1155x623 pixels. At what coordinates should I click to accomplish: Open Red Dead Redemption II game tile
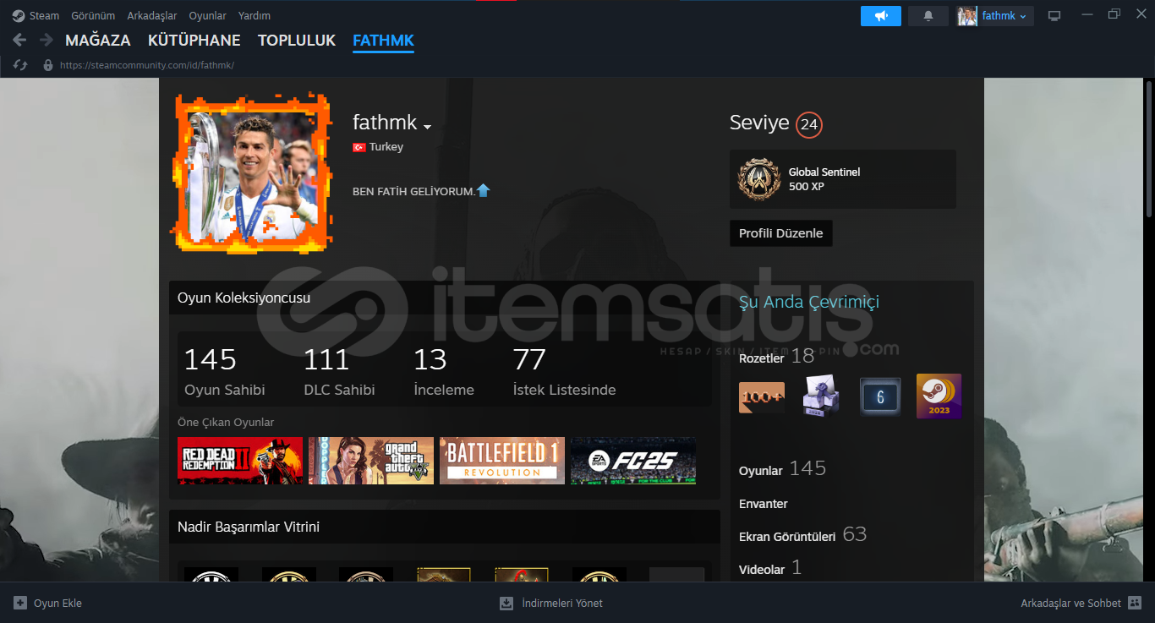click(240, 461)
